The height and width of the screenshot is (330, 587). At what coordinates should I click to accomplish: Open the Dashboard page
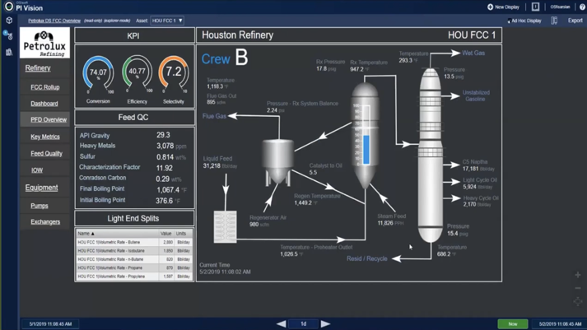(44, 104)
